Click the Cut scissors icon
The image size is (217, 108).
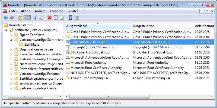[x=35, y=18]
